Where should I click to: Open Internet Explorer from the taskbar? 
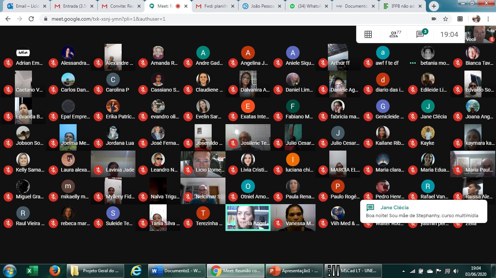pyautogui.click(x=136, y=271)
